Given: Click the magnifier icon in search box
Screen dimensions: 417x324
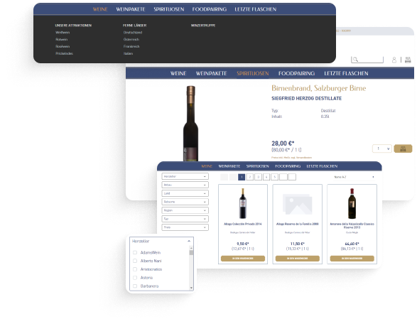Looking at the screenshot, I should click(355, 60).
